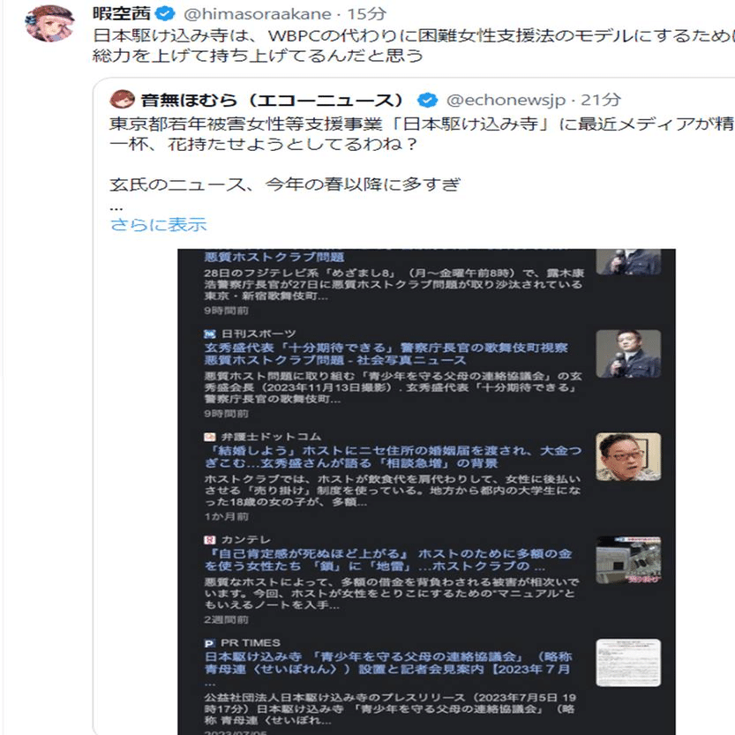Expand the quoted tweet with さらに表示
The height and width of the screenshot is (735, 735).
pyautogui.click(x=159, y=224)
